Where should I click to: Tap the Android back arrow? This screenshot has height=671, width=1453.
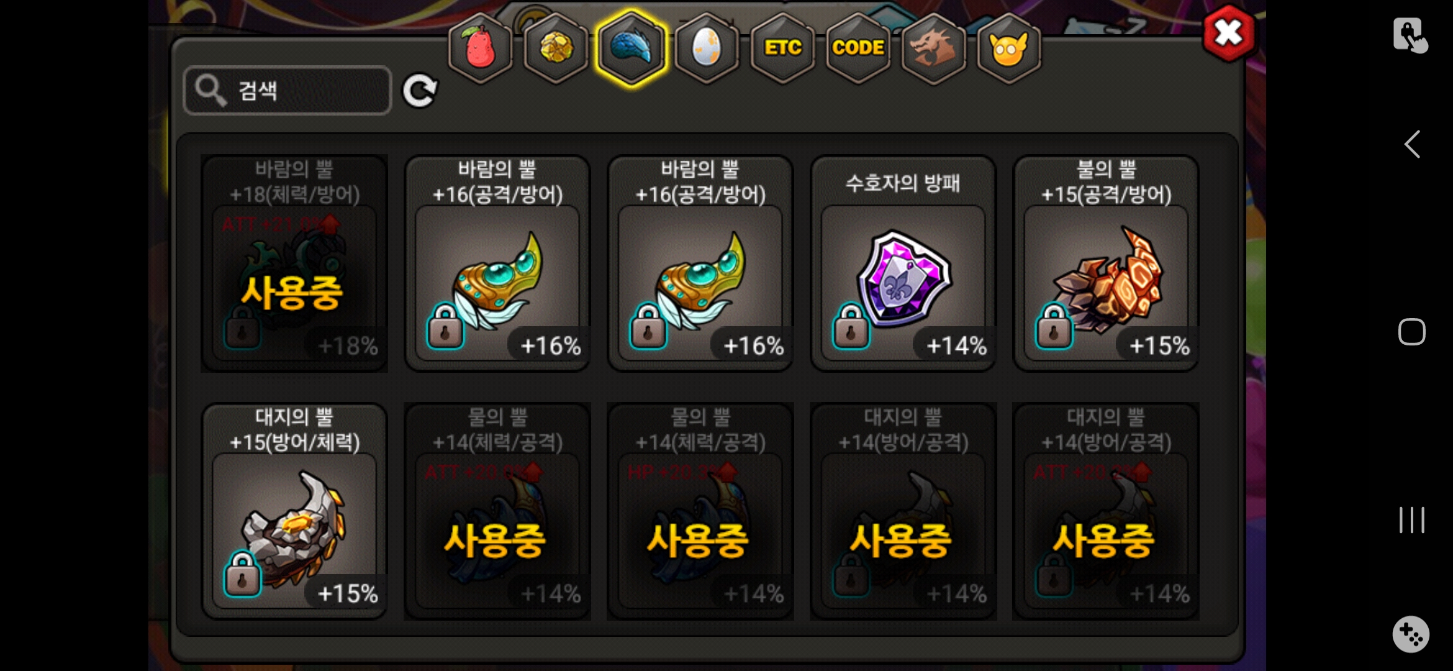[1412, 144]
